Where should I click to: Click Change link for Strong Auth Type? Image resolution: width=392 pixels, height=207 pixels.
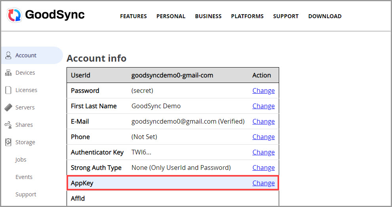(x=263, y=168)
